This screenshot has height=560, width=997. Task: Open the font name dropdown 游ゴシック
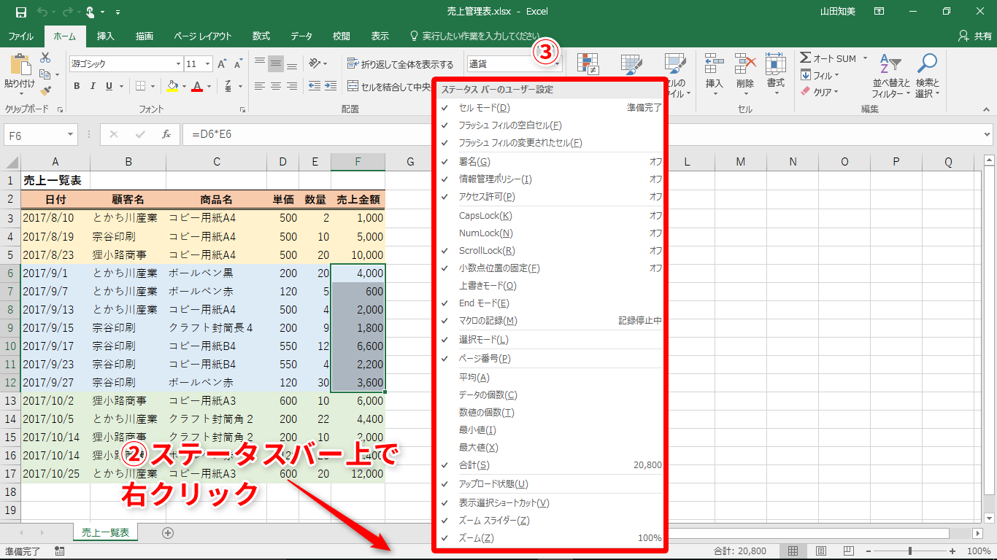(177, 64)
